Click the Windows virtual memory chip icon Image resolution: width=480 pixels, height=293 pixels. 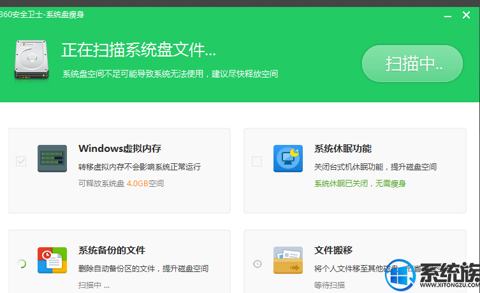tap(52, 158)
